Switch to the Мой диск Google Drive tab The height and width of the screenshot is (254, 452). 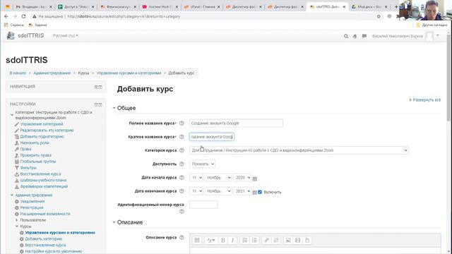click(369, 6)
